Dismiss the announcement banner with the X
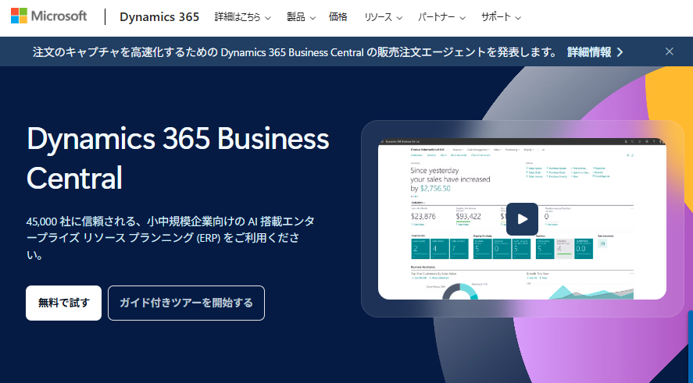 670,51
